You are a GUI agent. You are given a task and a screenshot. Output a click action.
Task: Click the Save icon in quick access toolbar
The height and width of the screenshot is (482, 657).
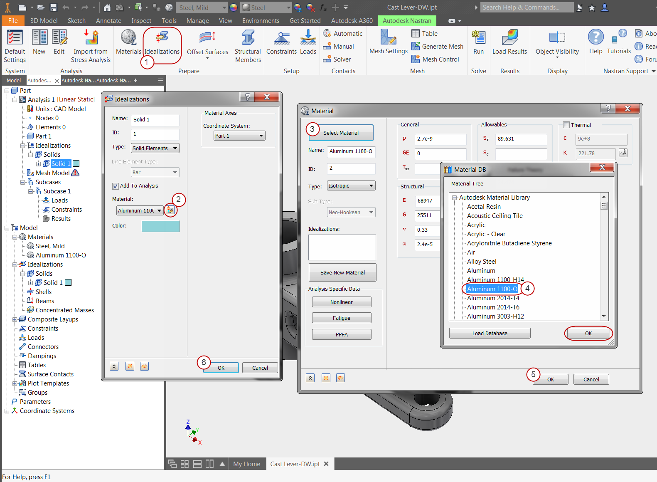click(x=53, y=7)
